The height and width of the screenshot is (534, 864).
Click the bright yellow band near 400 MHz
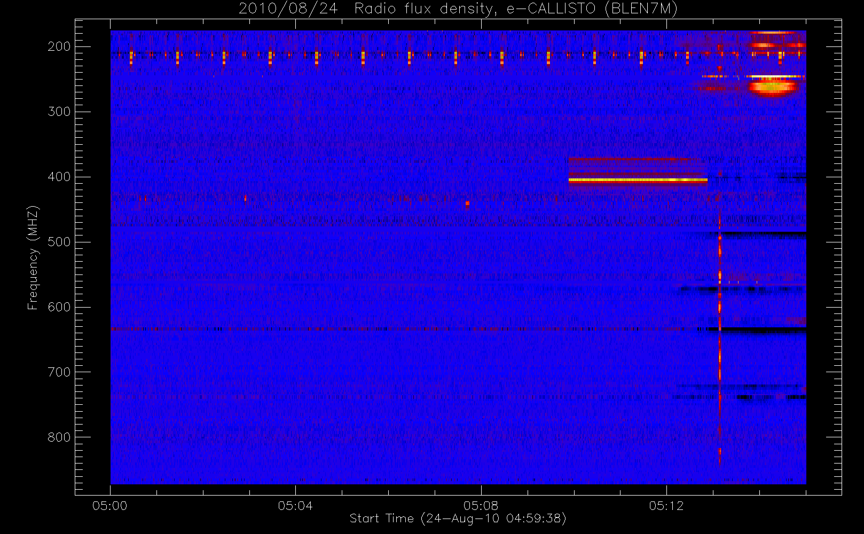coord(638,180)
